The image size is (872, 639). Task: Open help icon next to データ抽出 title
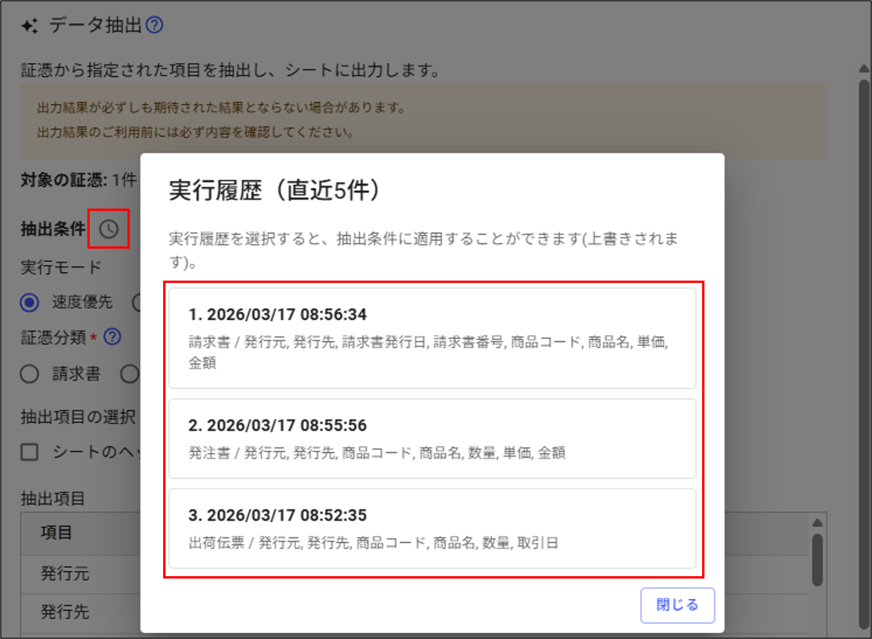coord(154,25)
